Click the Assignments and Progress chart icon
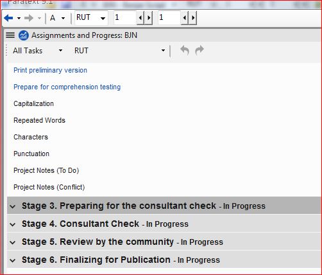322x275 pixels. click(24, 35)
